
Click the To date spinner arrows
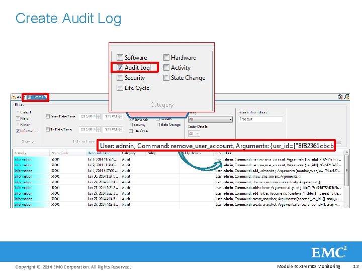tap(99, 129)
